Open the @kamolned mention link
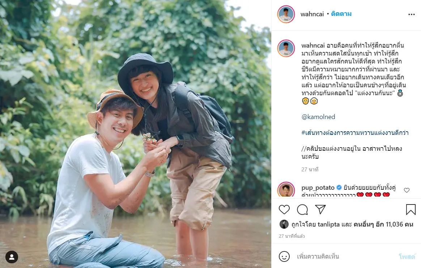This screenshot has width=421, height=268. tap(318, 117)
